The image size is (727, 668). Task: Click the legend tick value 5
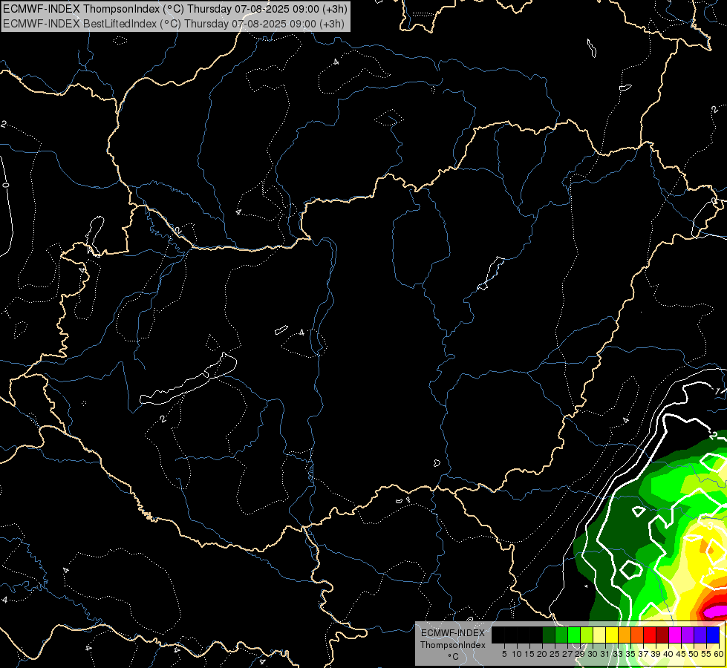(x=504, y=654)
